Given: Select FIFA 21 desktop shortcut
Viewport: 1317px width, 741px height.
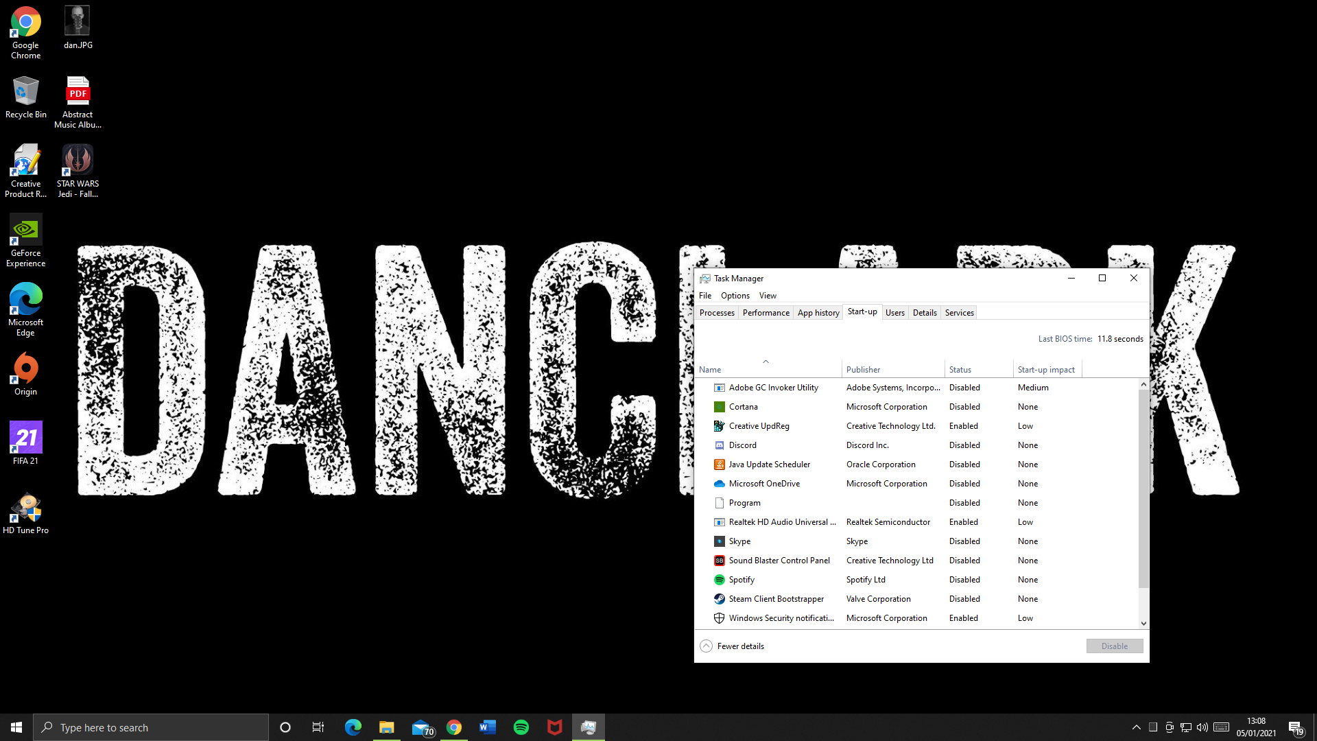Looking at the screenshot, I should [x=25, y=444].
